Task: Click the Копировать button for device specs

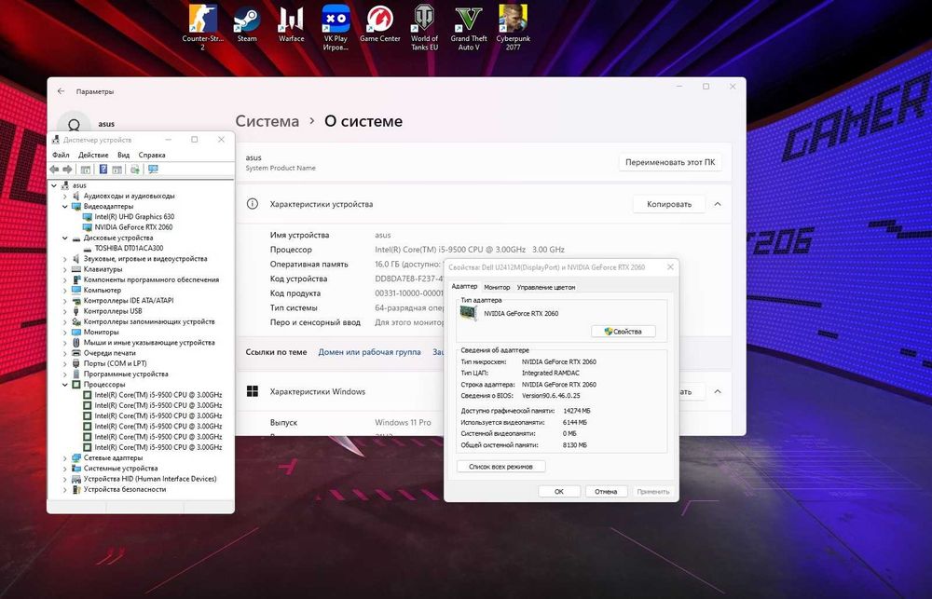Action: (668, 204)
